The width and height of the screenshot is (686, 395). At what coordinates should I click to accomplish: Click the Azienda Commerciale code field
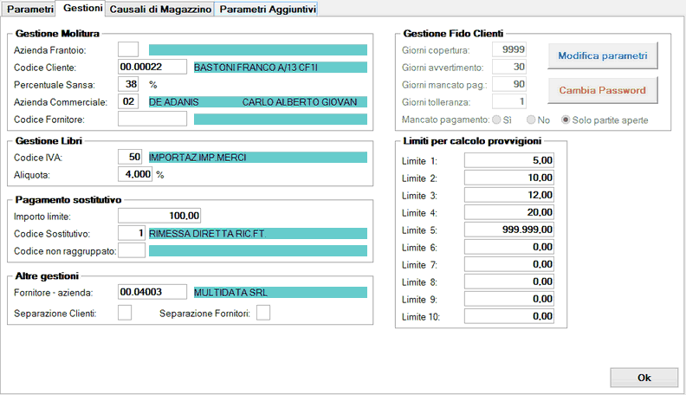point(128,101)
